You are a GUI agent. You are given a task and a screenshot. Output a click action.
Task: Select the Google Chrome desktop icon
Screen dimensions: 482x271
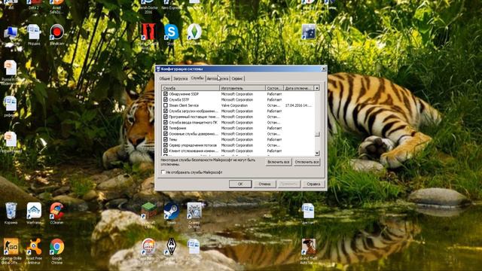pyautogui.click(x=57, y=251)
